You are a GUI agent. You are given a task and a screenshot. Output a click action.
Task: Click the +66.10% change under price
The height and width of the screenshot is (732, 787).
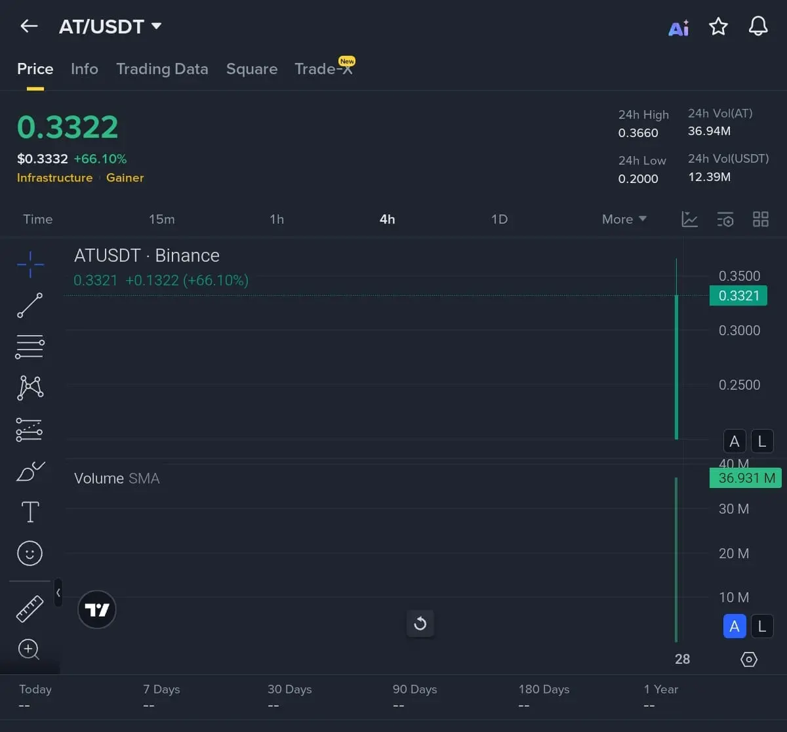click(100, 159)
